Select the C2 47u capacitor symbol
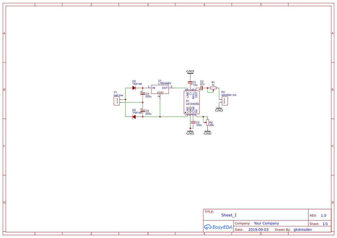This screenshot has width=337, height=238. click(x=201, y=88)
